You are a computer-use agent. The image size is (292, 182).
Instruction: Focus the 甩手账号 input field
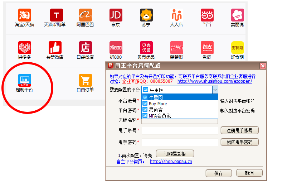click(x=180, y=130)
